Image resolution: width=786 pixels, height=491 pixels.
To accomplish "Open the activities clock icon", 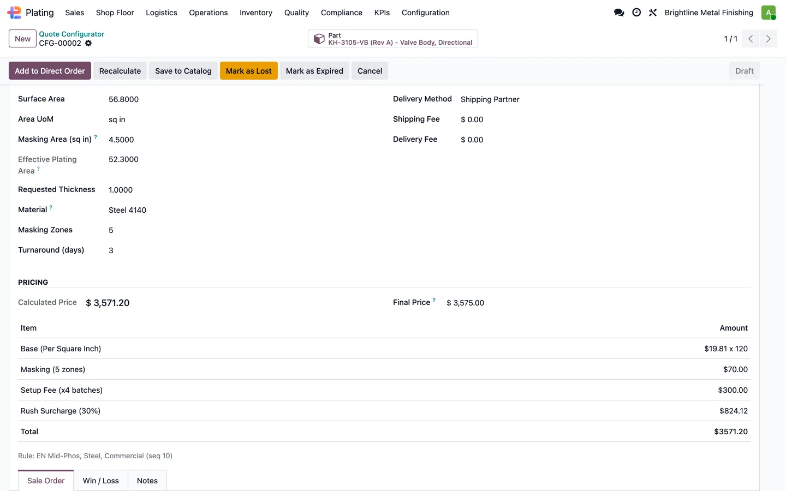I will coord(636,13).
